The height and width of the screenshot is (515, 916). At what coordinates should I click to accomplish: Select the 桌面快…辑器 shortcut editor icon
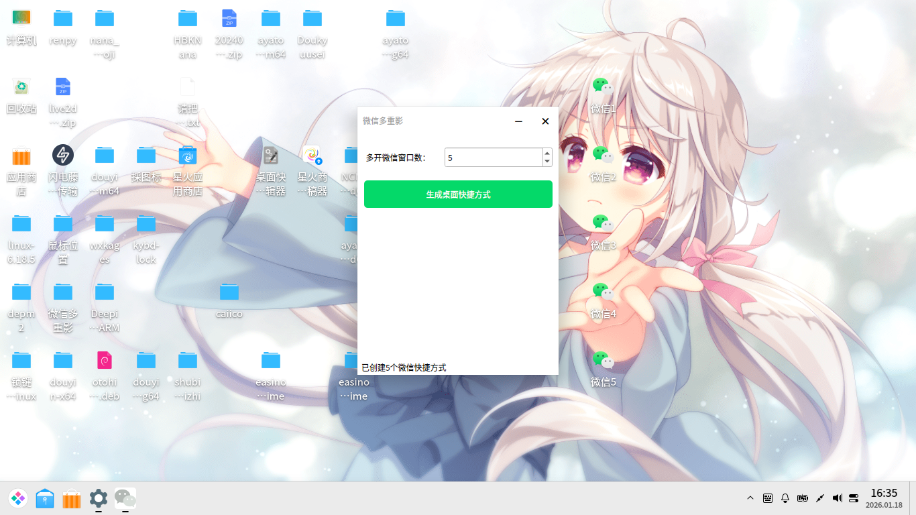(271, 170)
